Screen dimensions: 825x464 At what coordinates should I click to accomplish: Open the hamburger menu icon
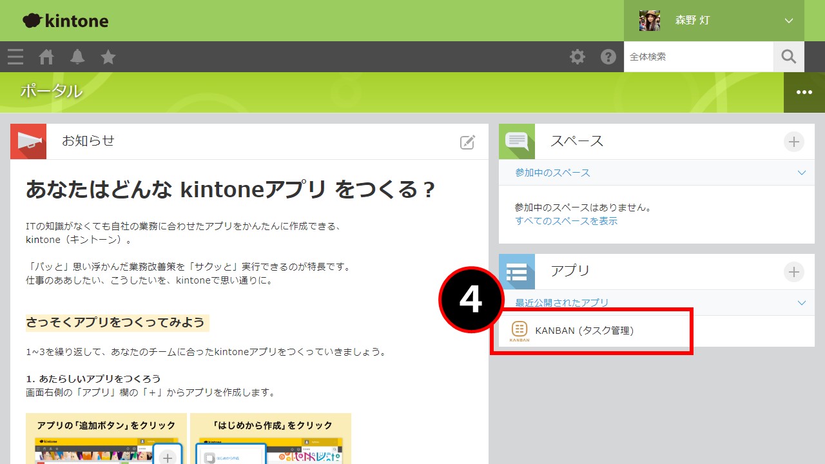(15, 57)
